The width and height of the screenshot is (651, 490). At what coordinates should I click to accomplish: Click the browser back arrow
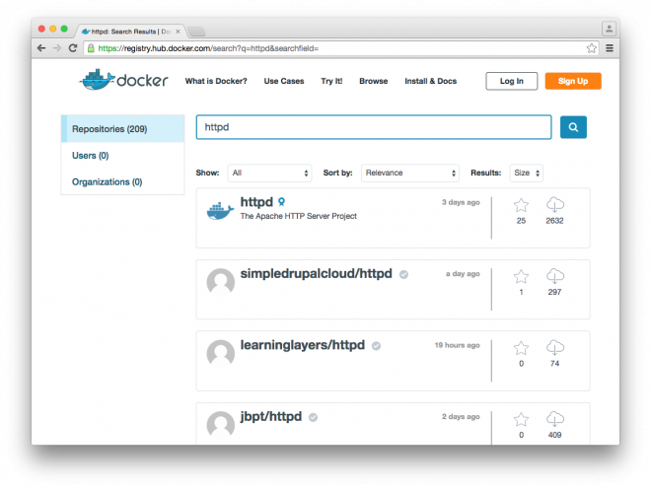pyautogui.click(x=41, y=47)
